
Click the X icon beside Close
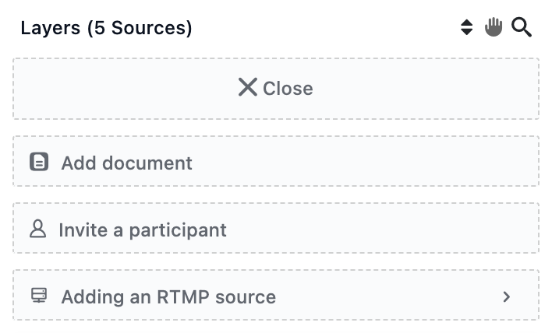(x=247, y=87)
